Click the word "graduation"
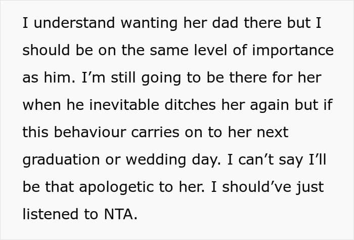 click(61, 161)
